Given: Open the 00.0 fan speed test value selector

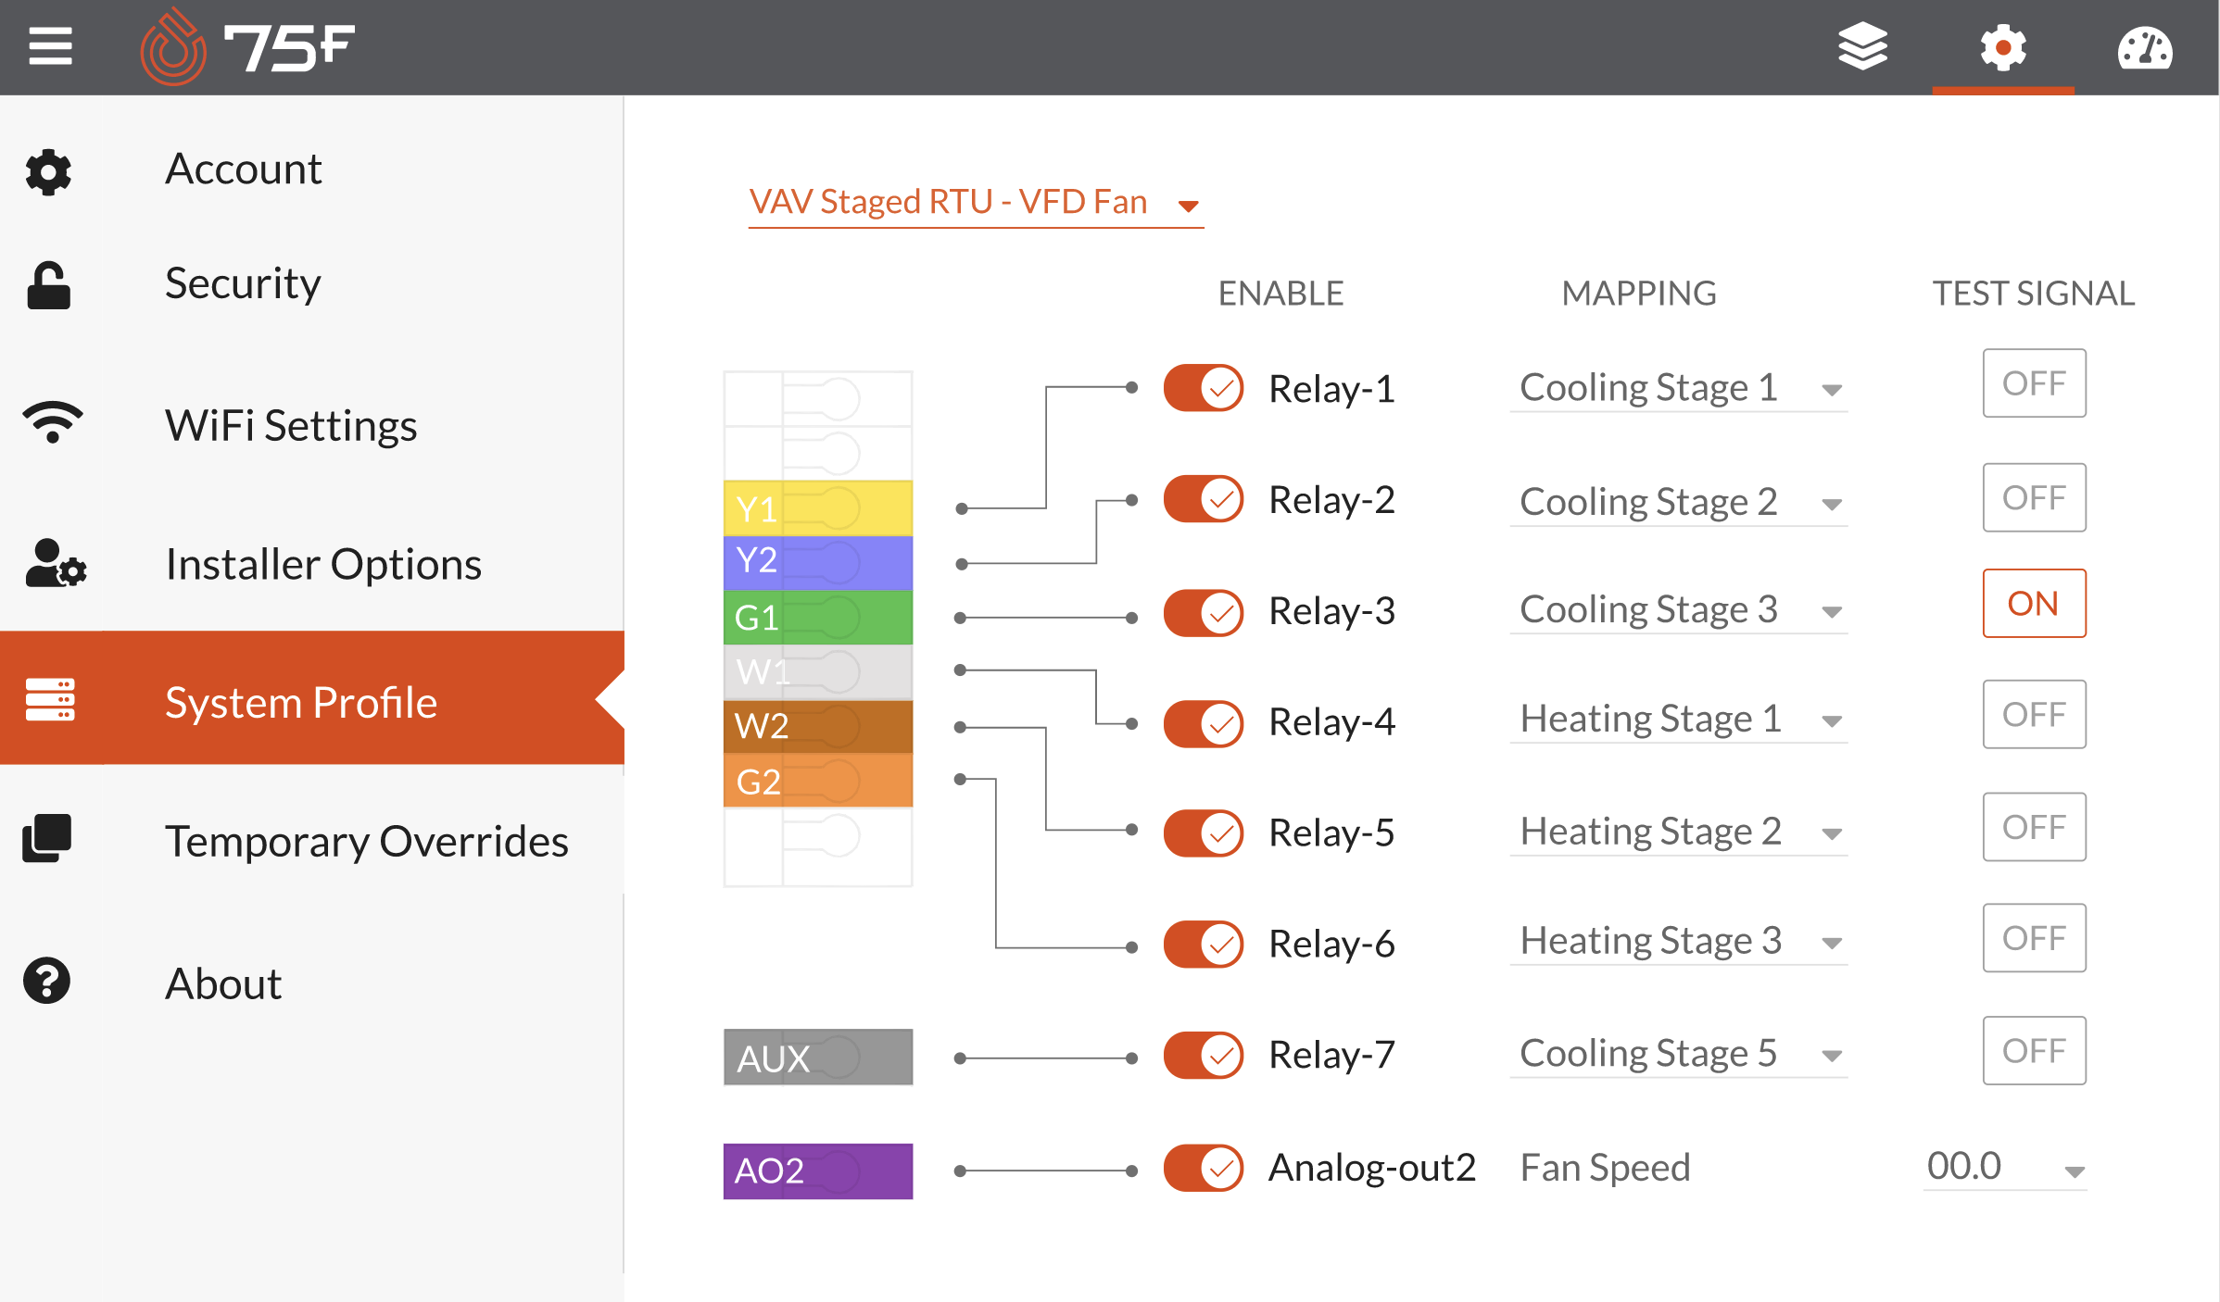Looking at the screenshot, I should pyautogui.click(x=2004, y=1168).
